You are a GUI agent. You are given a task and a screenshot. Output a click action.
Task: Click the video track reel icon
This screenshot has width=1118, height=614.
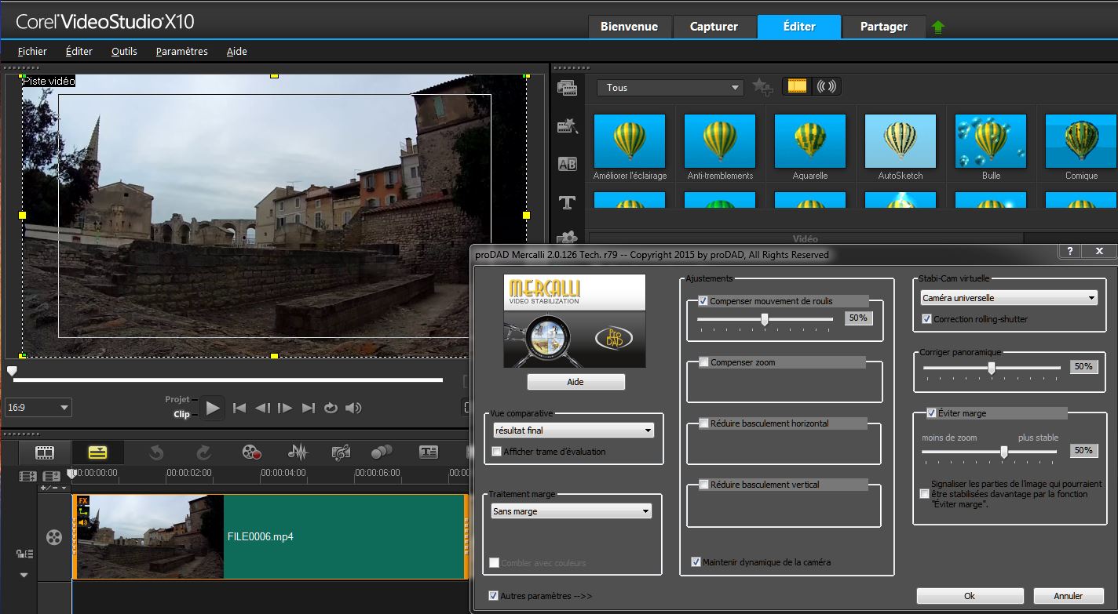53,537
